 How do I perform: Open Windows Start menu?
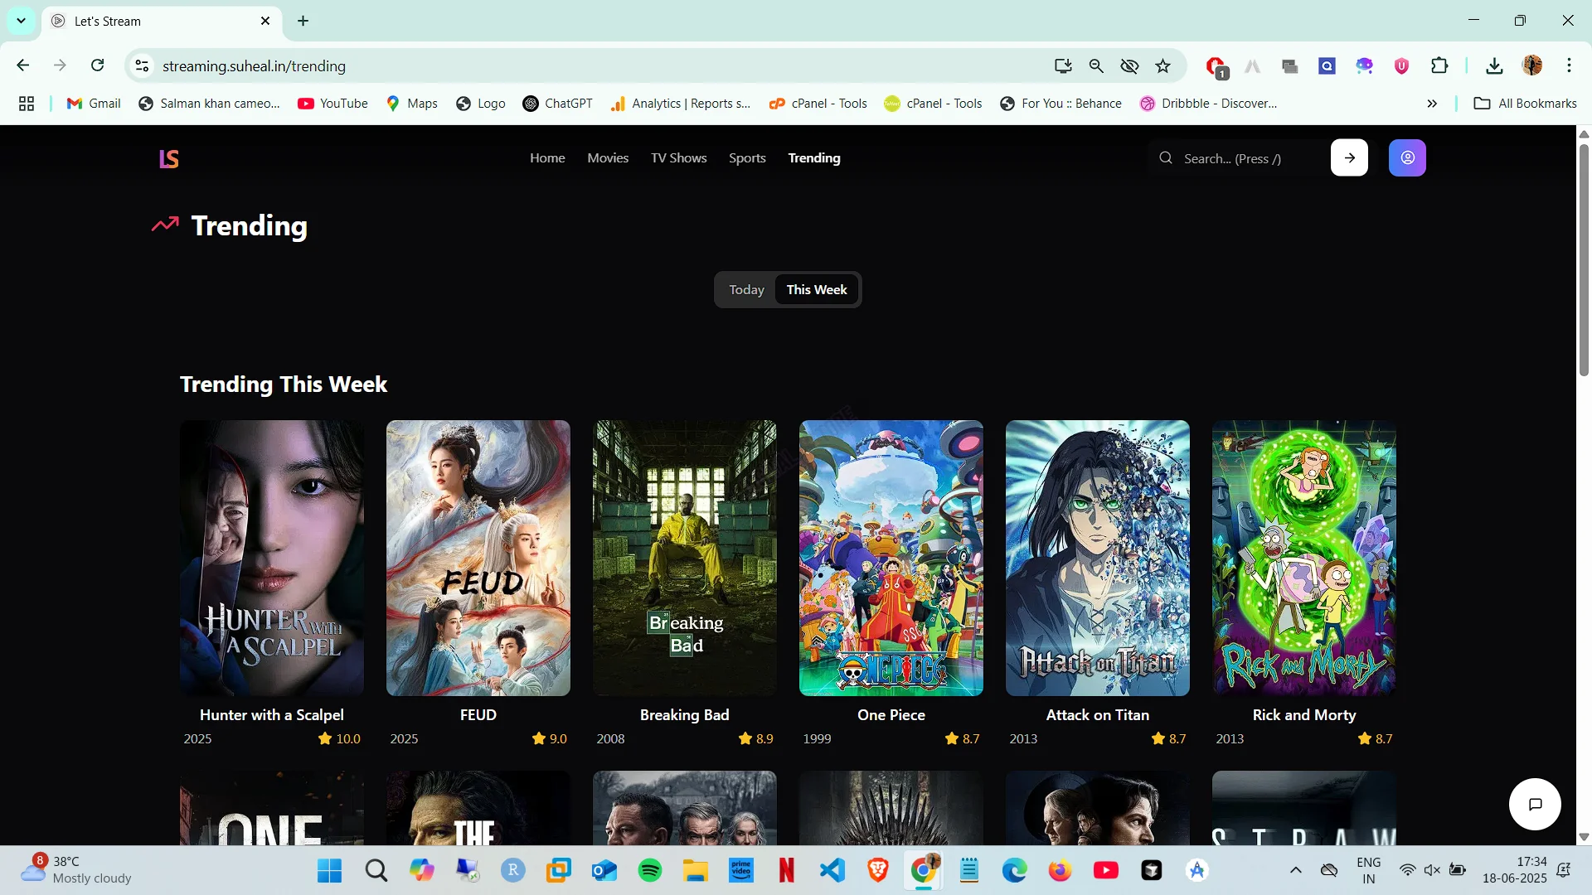(x=330, y=870)
